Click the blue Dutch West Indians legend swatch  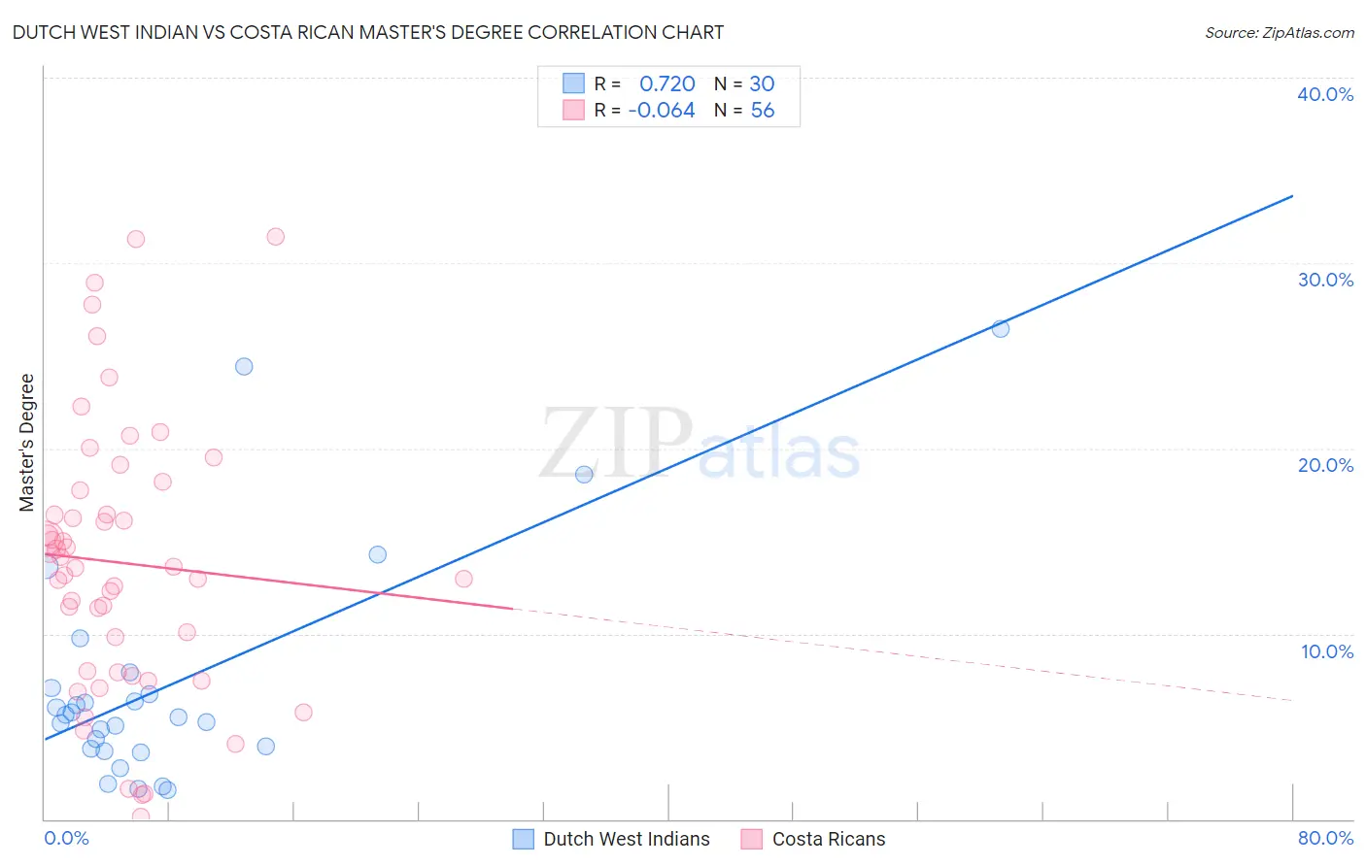click(524, 839)
